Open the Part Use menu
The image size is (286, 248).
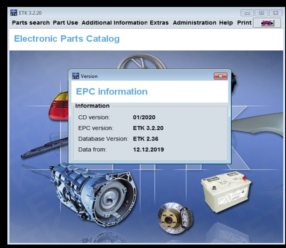click(x=65, y=23)
